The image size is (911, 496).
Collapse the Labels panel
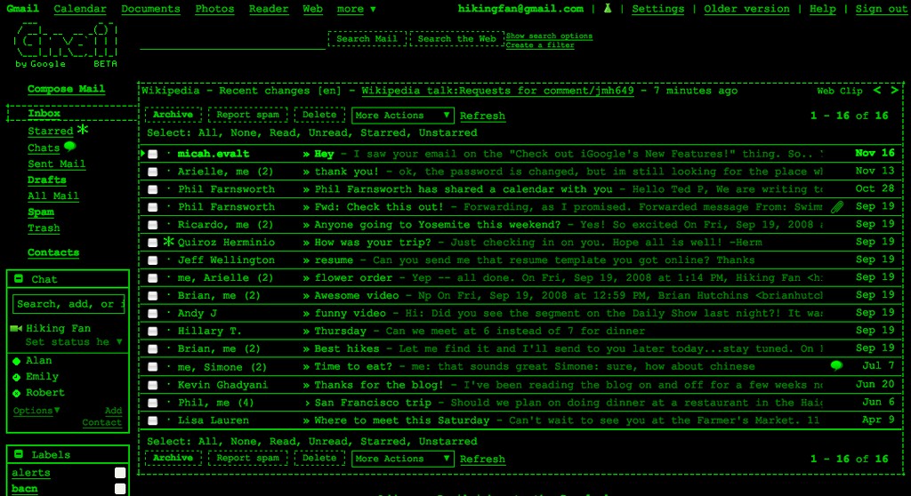(x=19, y=454)
